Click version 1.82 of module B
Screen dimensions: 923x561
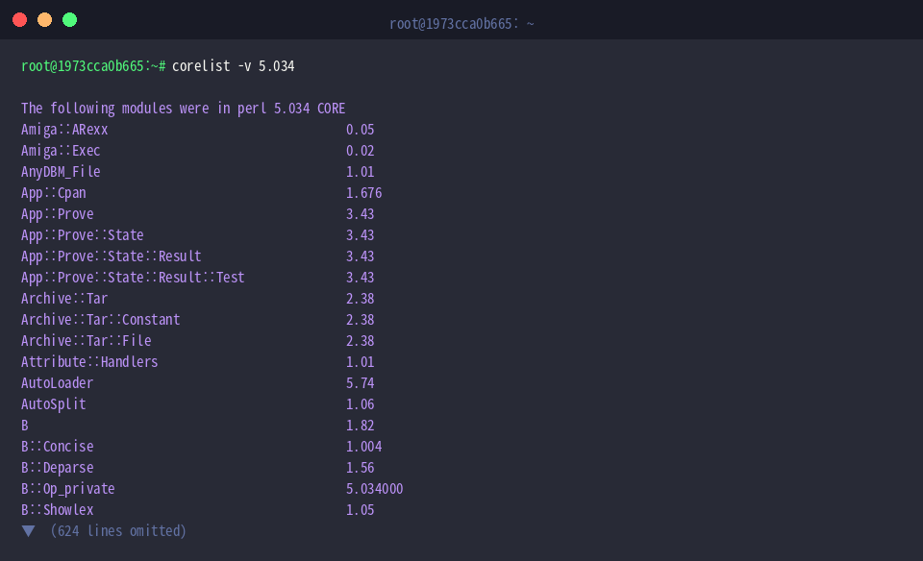pyautogui.click(x=361, y=426)
